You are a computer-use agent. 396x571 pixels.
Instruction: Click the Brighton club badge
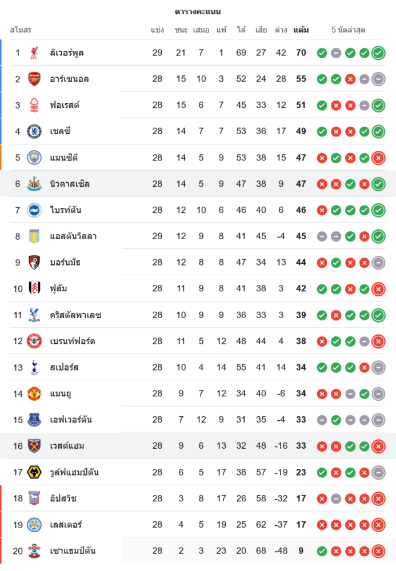34,210
